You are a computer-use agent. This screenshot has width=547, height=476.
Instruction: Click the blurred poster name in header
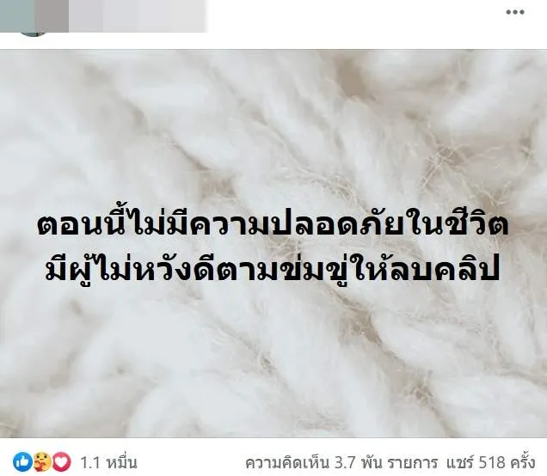[x=138, y=15]
